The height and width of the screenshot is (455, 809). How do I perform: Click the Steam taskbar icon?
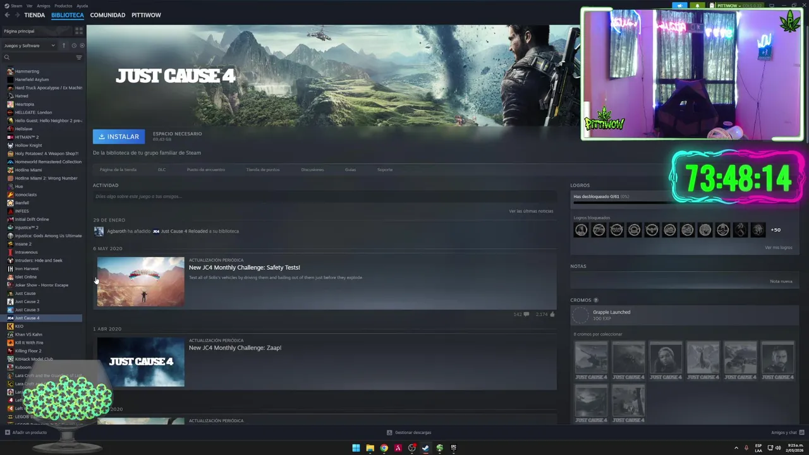click(x=425, y=448)
